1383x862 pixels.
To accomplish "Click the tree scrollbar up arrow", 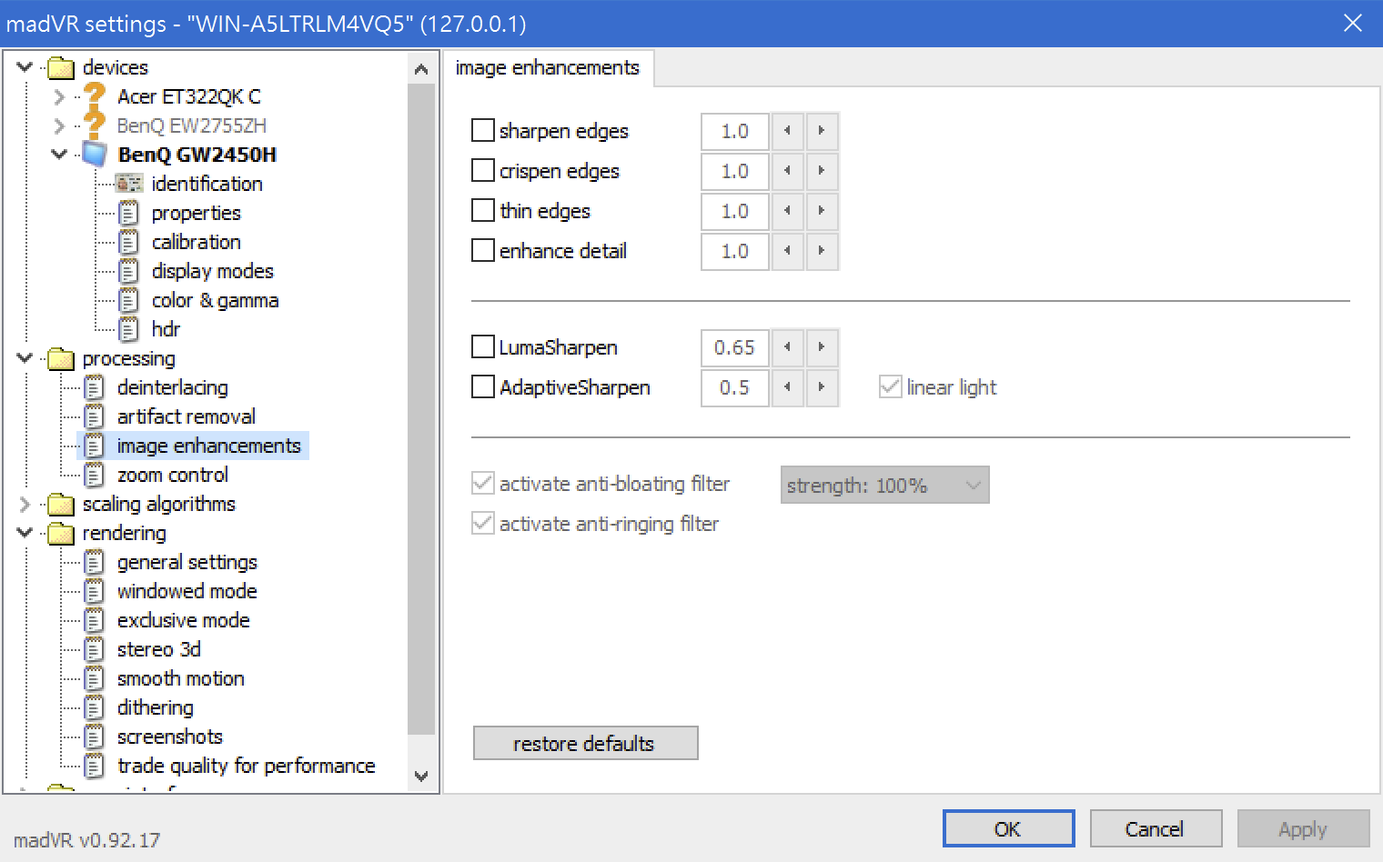I will coord(421,69).
